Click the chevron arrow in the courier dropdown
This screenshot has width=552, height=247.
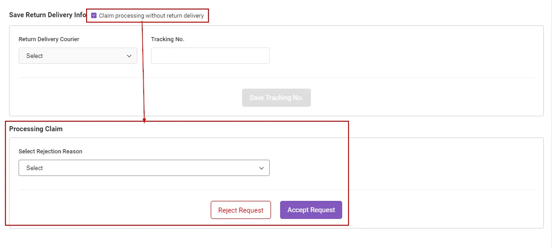129,56
